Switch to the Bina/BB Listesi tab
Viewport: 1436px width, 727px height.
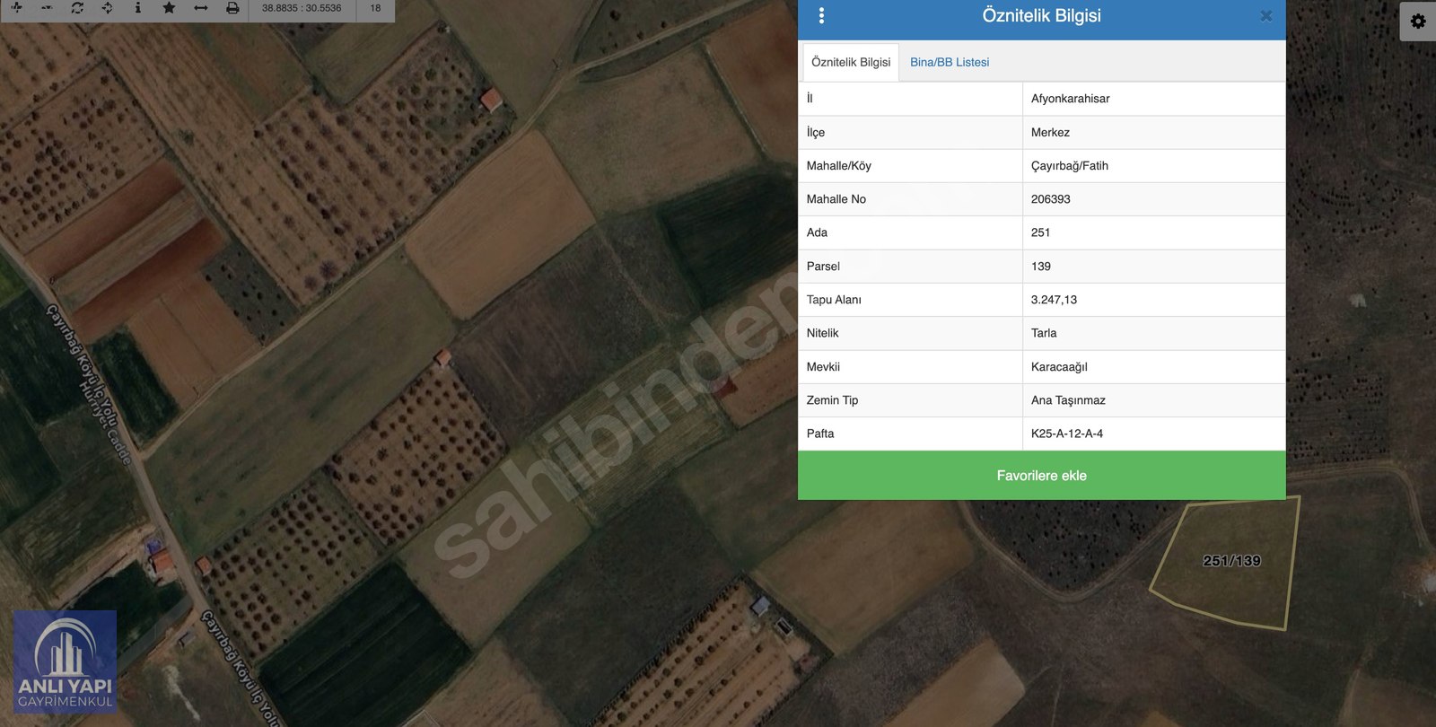tap(950, 62)
